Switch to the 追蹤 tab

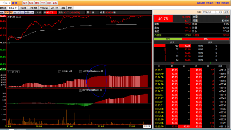tap(63, 8)
